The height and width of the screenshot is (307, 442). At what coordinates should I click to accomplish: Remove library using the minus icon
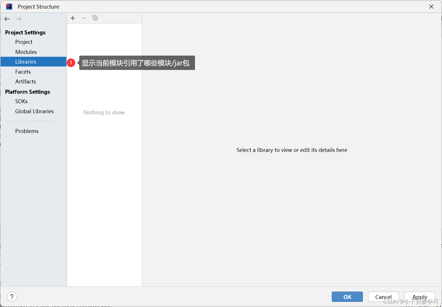[x=84, y=18]
